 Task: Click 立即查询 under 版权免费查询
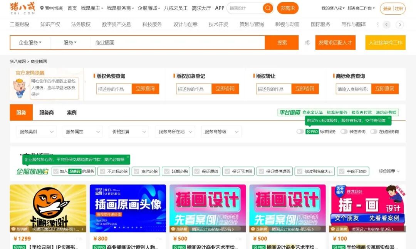pyautogui.click(x=145, y=89)
